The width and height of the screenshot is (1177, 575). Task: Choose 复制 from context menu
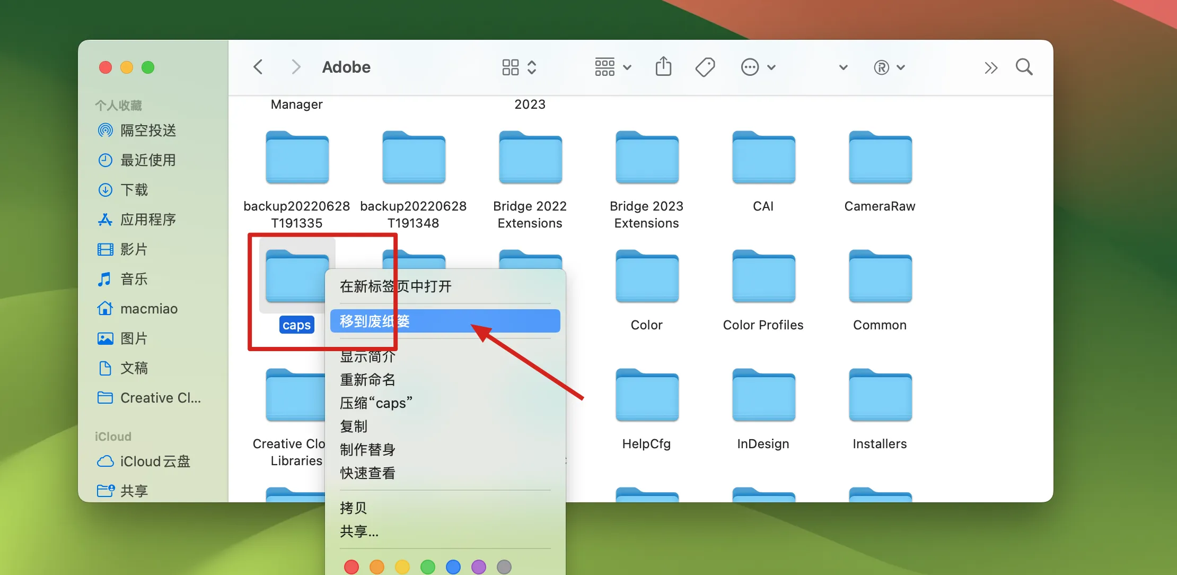point(445,426)
